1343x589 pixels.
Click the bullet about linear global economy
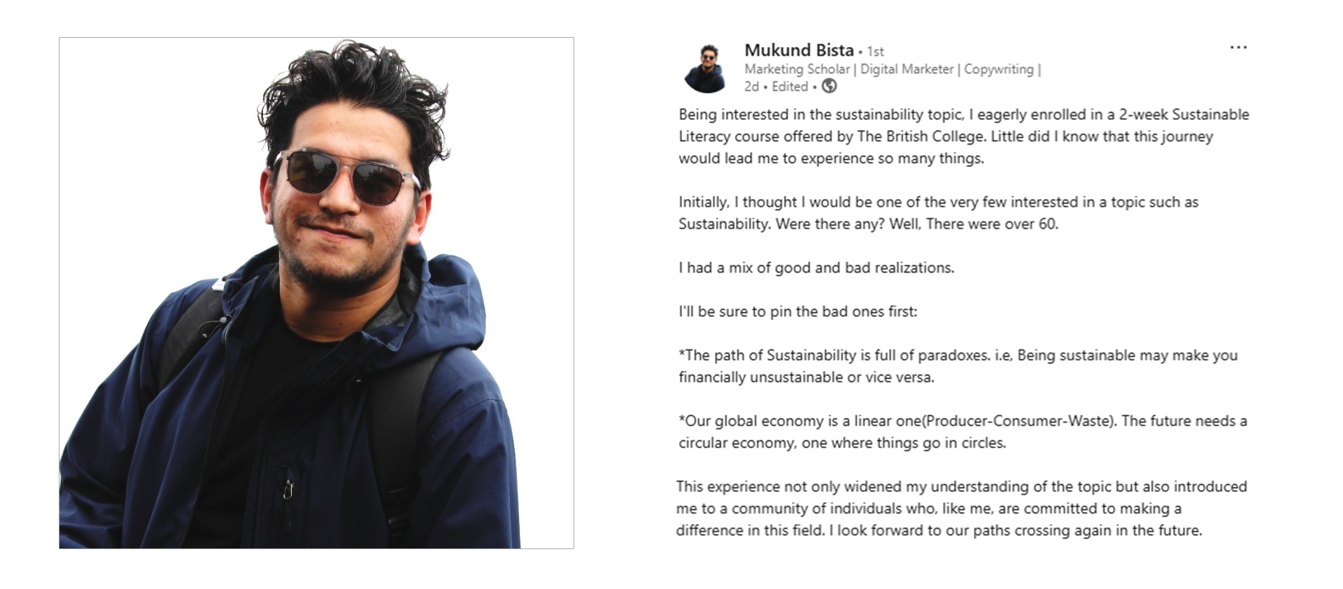[x=962, y=432]
